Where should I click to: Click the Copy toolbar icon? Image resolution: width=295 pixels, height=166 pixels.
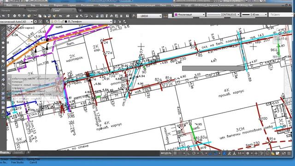(40, 16)
